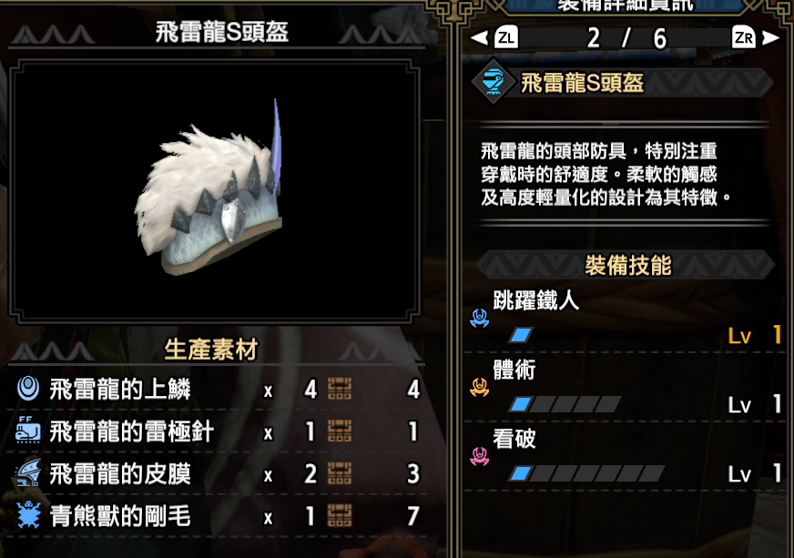Click the fur icon beside 青熊獸的剛毛

tap(28, 515)
